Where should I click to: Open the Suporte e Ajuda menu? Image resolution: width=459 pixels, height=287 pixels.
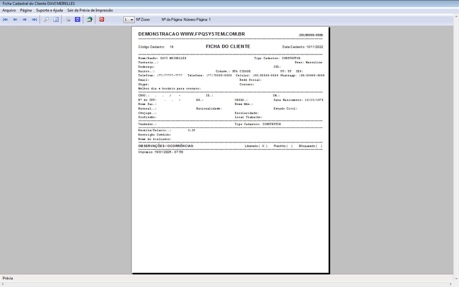49,10
